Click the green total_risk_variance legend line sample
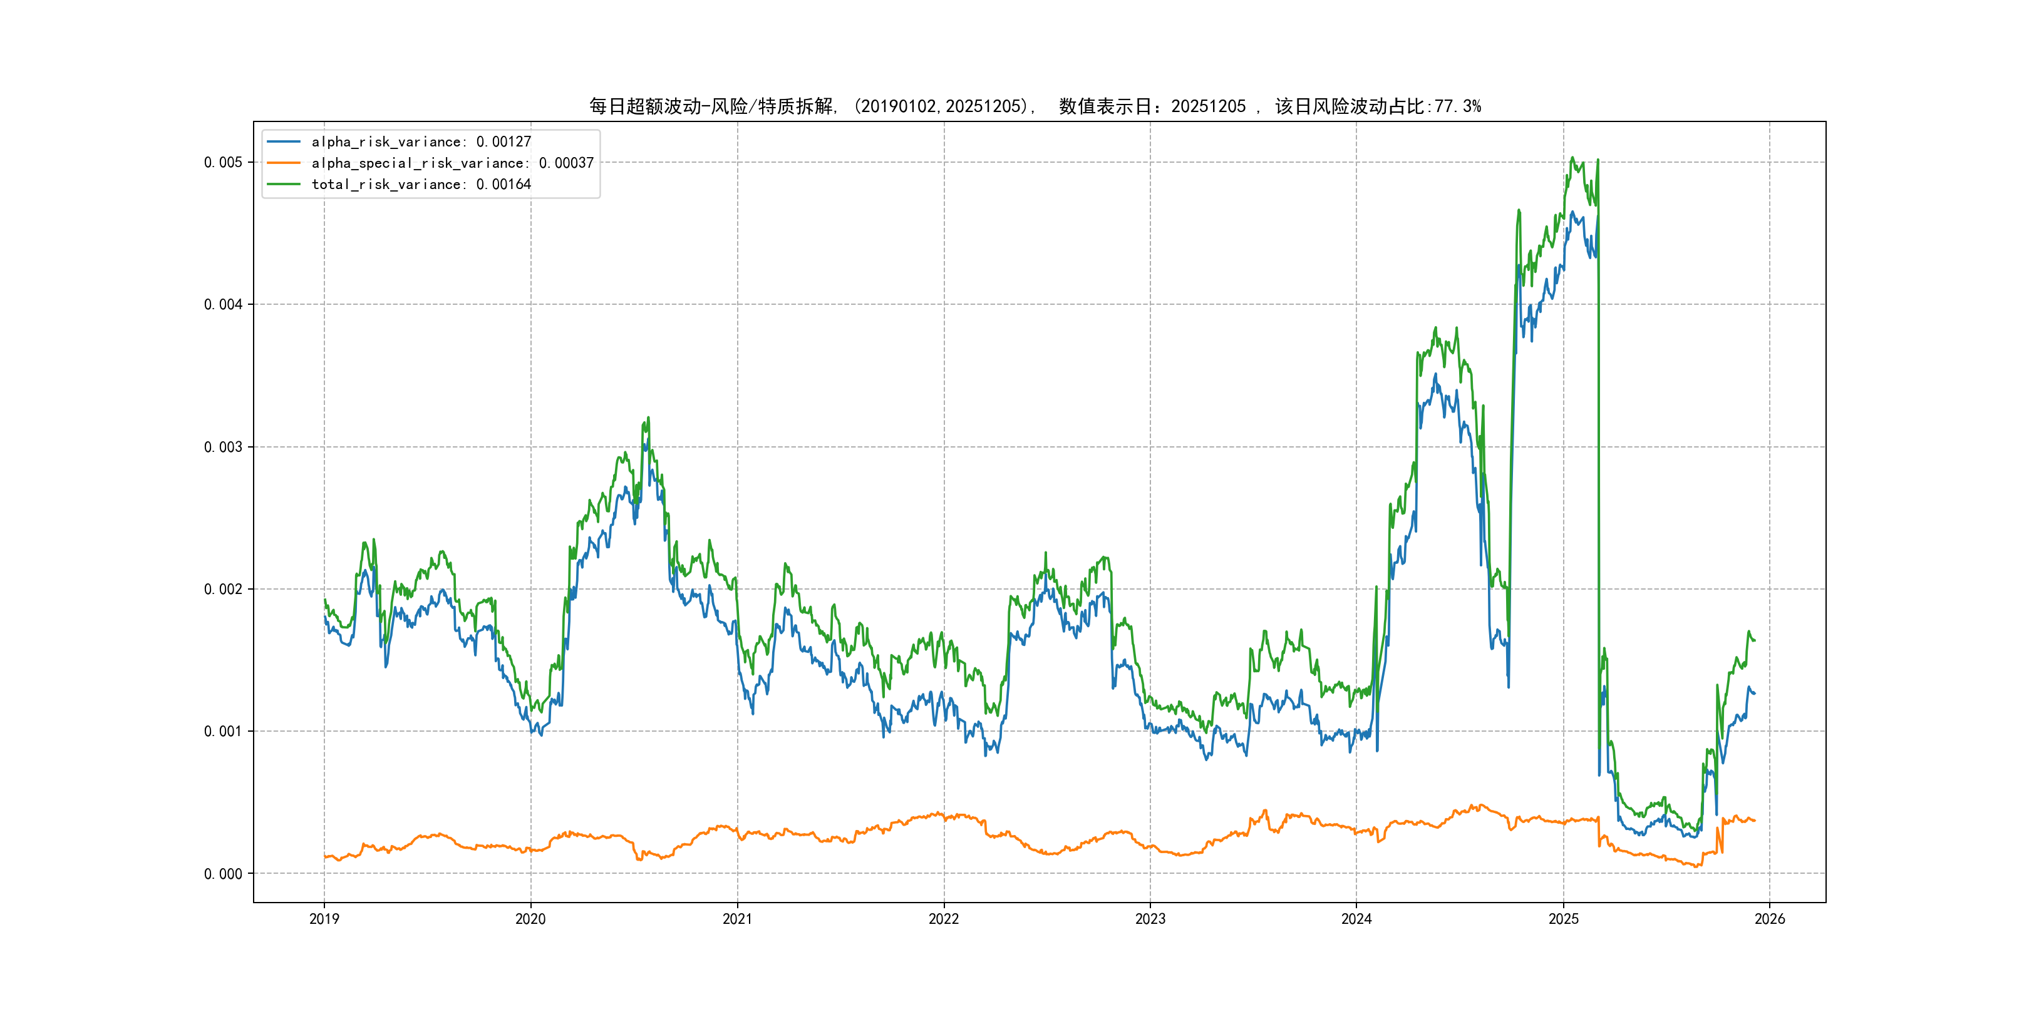This screenshot has height=1014, width=2029. tap(284, 184)
